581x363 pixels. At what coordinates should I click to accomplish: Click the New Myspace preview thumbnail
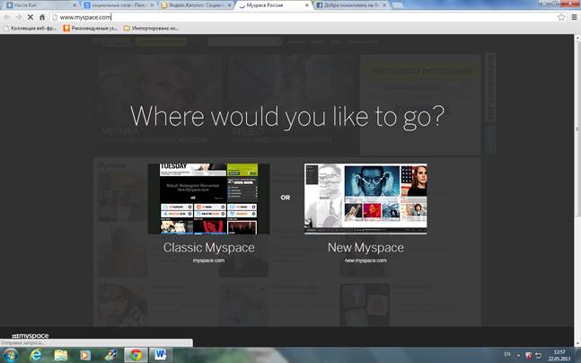365,199
